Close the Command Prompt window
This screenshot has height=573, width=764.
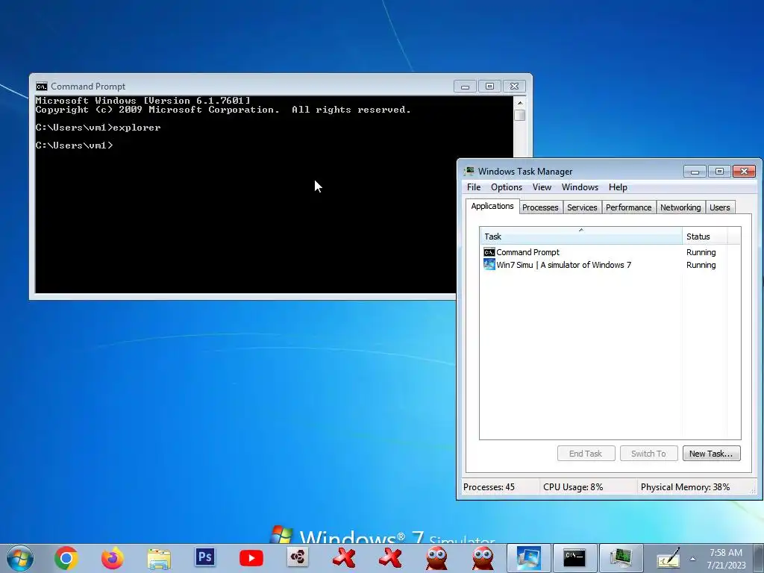[514, 87]
